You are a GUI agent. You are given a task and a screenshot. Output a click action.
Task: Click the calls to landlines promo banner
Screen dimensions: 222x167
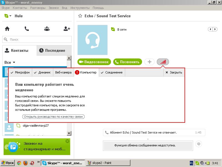point(37,147)
